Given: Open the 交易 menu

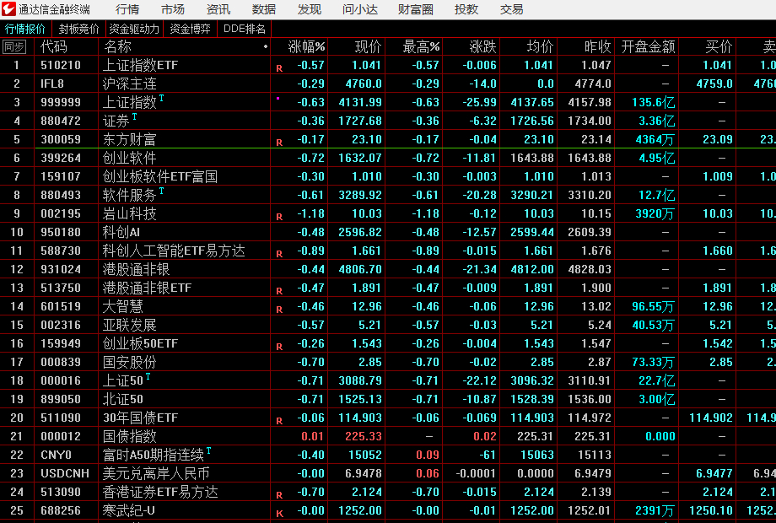Looking at the screenshot, I should (512, 9).
